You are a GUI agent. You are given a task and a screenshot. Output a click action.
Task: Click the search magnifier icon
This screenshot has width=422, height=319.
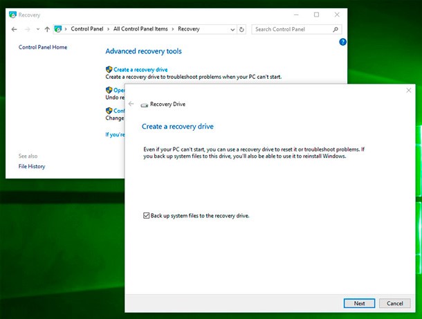(x=336, y=30)
